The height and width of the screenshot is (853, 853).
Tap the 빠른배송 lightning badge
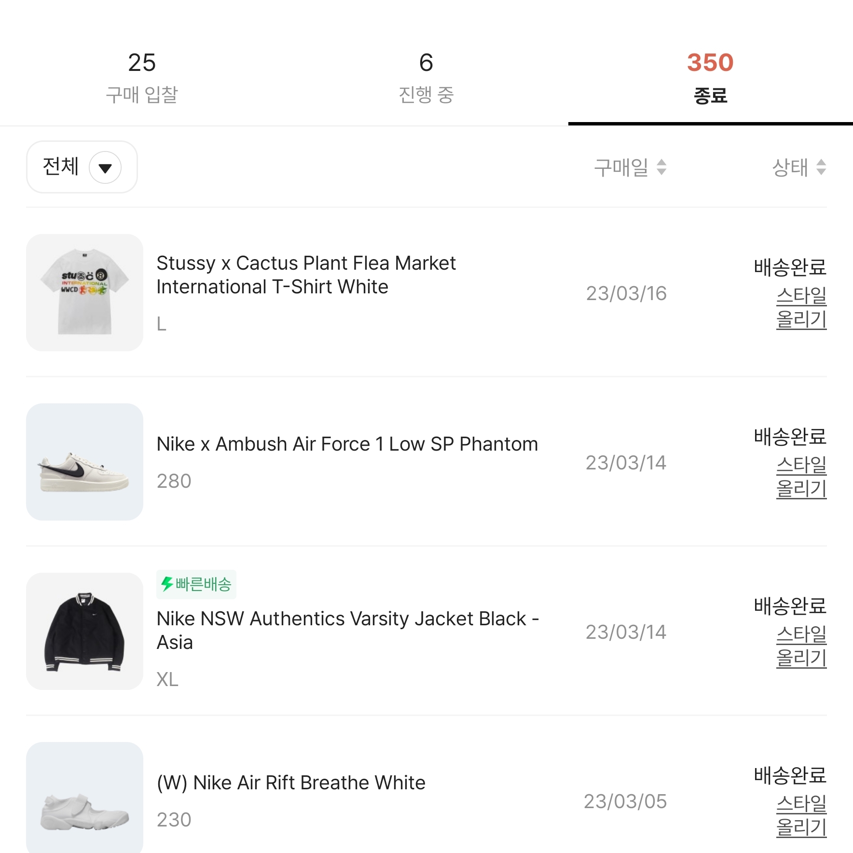pos(196,584)
